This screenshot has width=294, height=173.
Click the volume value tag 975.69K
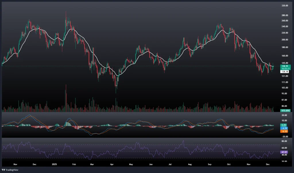click(285, 111)
